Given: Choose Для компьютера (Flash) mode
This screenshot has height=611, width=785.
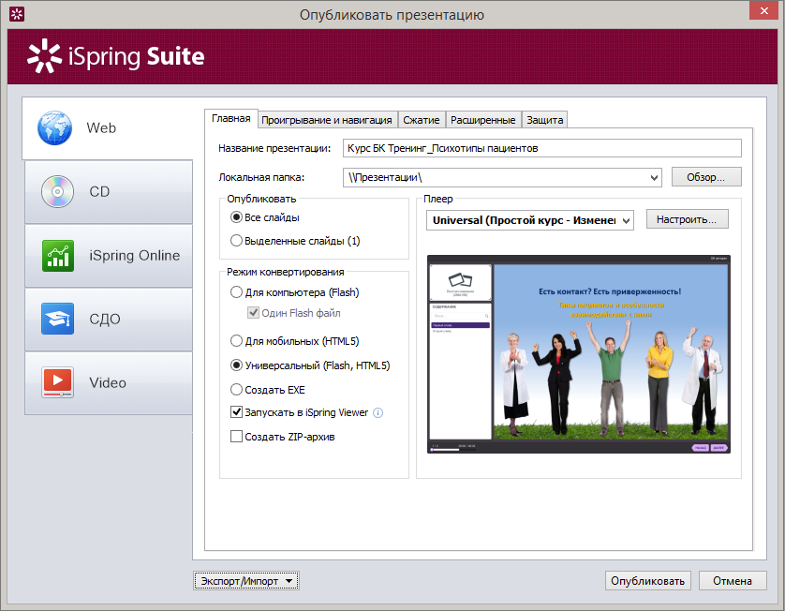Looking at the screenshot, I should coord(236,292).
